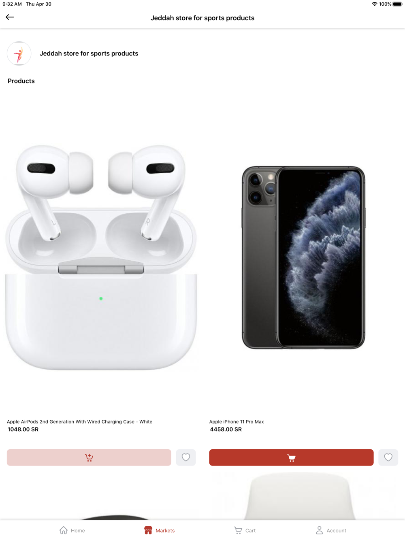Viewport: 405px width, 540px height.
Task: Favorite the AirPods with heart icon
Action: 186,457
